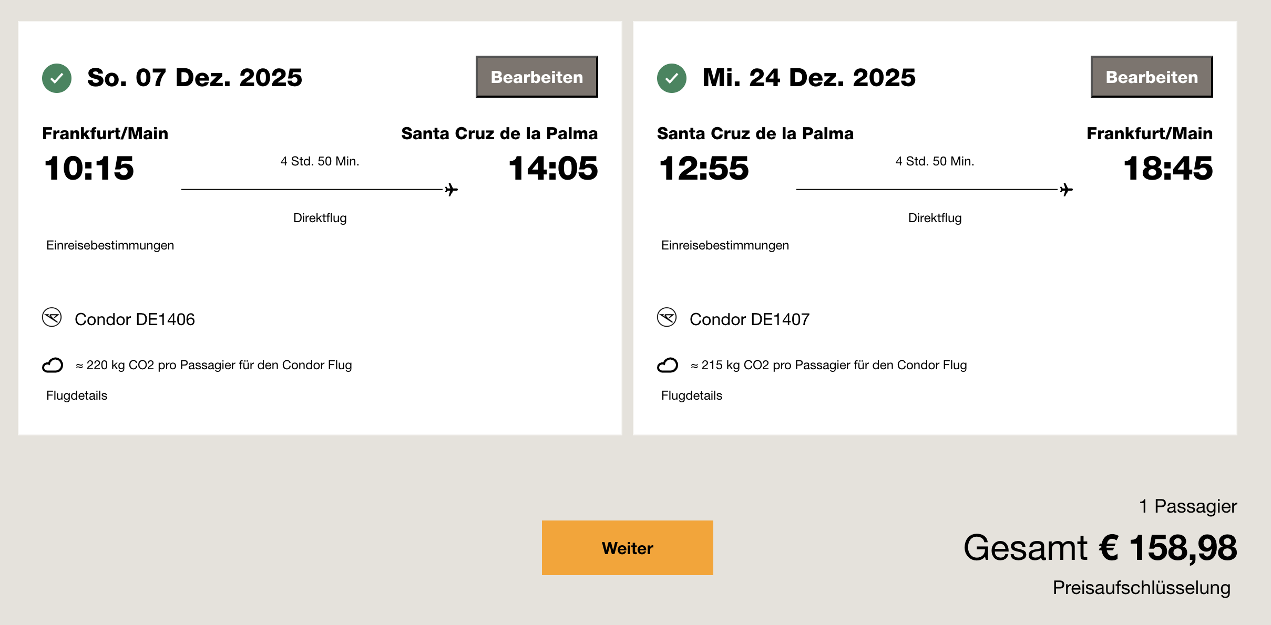Click the green checkmark beside Mi. 24 Dez. 2025

[671, 78]
